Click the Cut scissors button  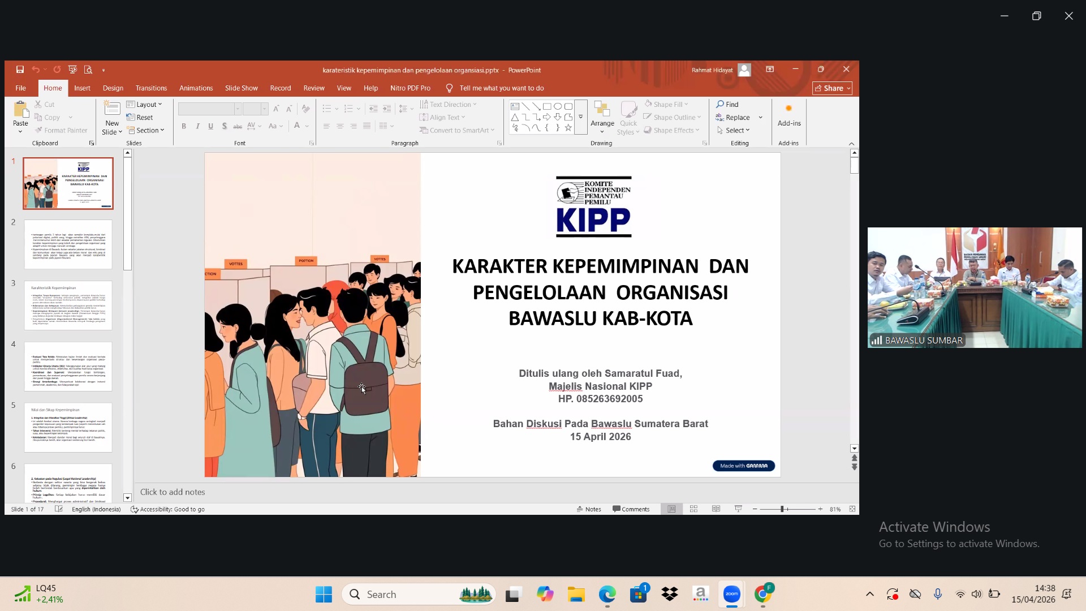coord(44,104)
